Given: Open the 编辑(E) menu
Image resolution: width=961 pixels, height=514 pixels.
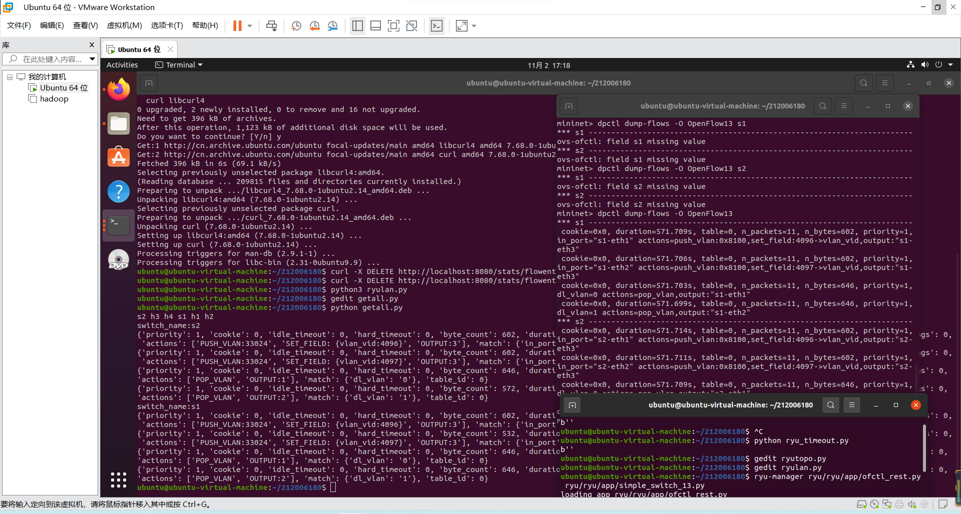Looking at the screenshot, I should (52, 25).
